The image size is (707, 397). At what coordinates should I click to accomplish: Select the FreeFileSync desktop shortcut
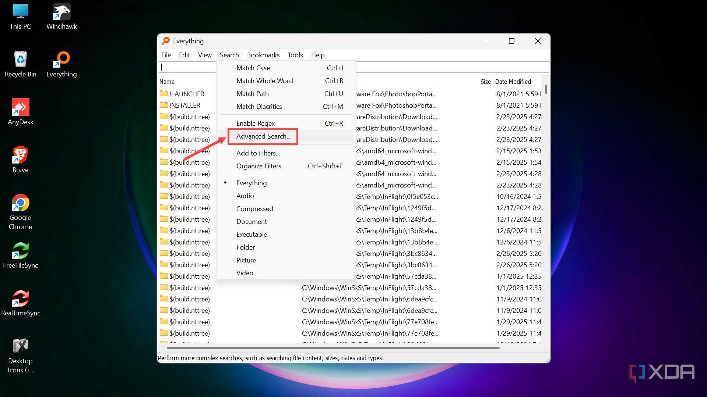coord(20,255)
